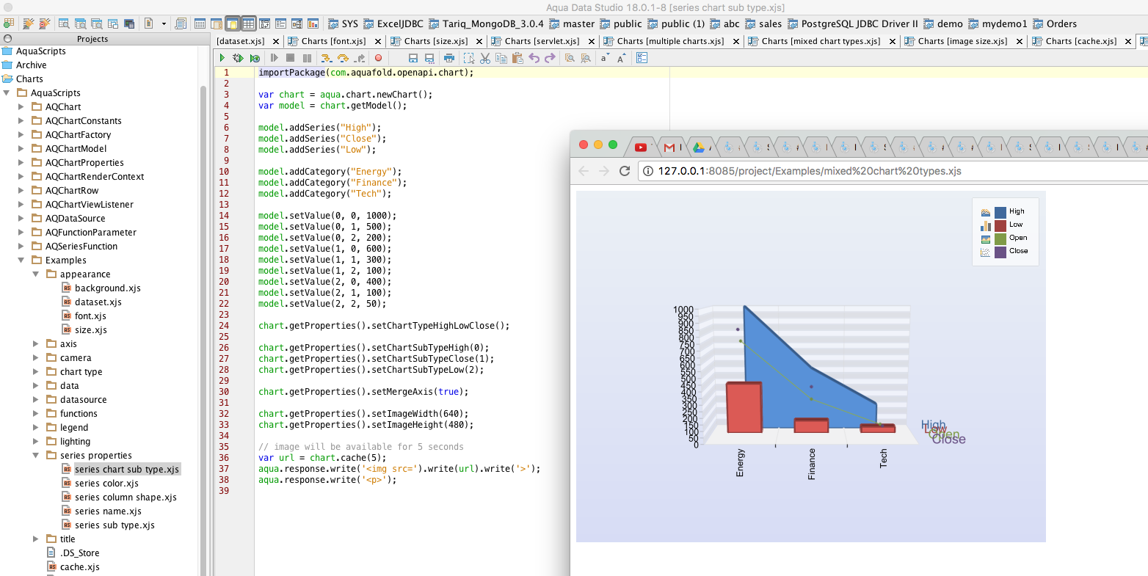Image resolution: width=1148 pixels, height=576 pixels.
Task: Click the Paste clipboard icon
Action: [x=517, y=58]
